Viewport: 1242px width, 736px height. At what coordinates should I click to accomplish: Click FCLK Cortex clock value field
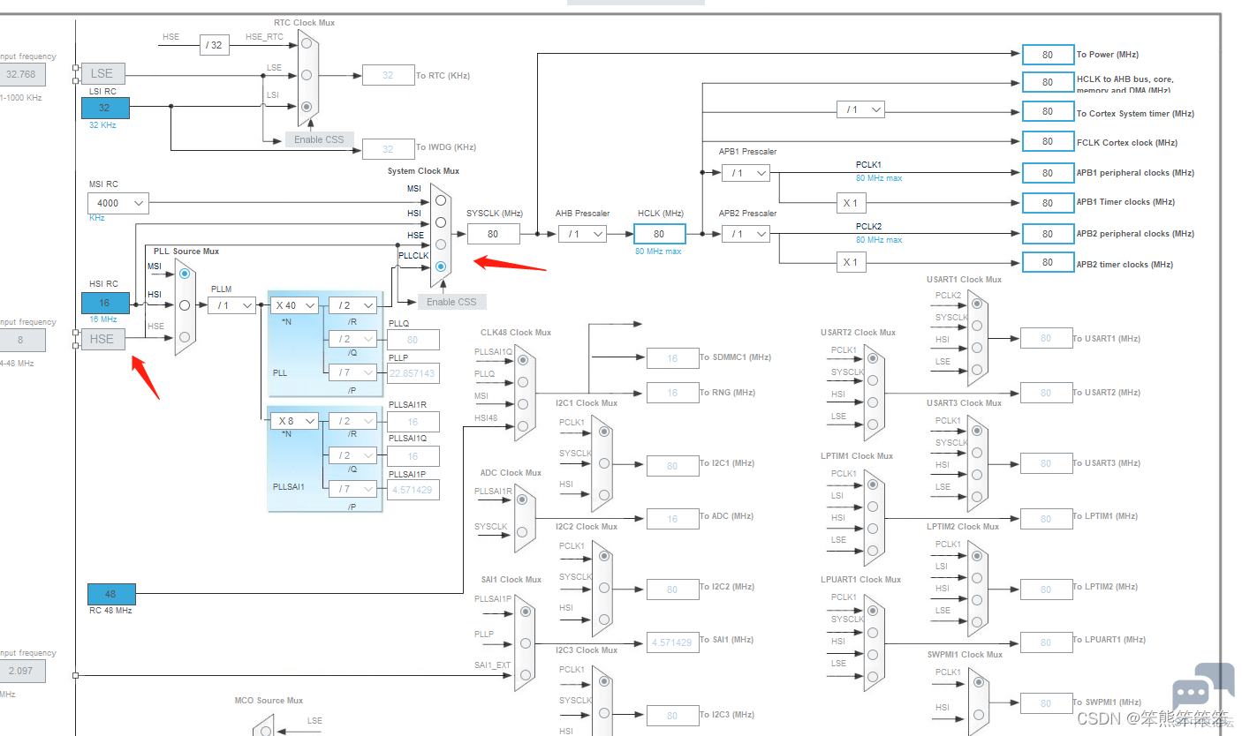pos(1048,141)
